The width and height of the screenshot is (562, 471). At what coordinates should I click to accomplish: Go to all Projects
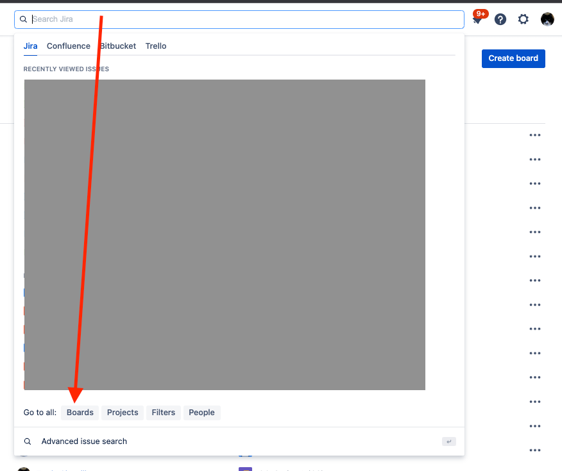(122, 412)
